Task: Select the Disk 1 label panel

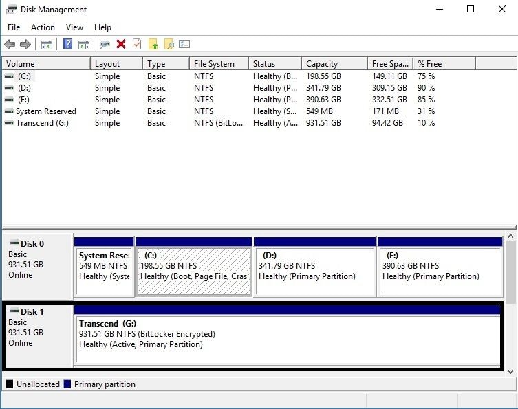Action: (39, 335)
